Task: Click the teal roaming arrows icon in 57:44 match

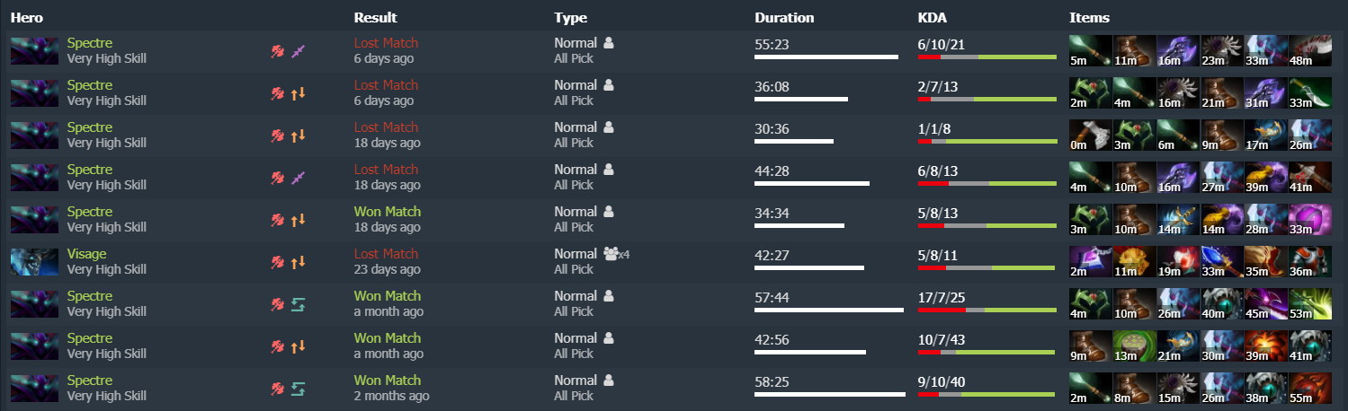Action: click(299, 304)
